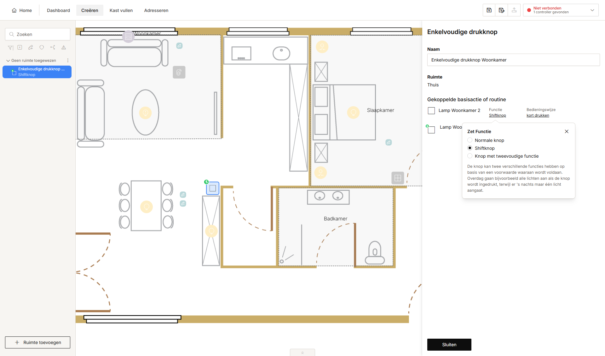Switch to the Kast vullen tab
Screen dimensions: 605x356
pos(121,10)
